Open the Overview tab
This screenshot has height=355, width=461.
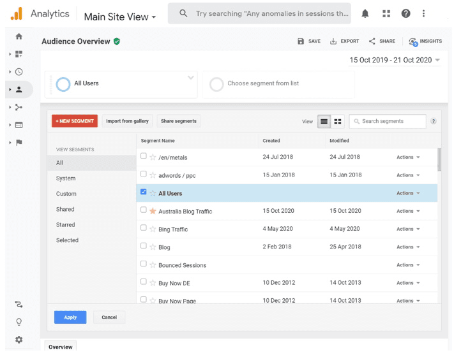click(61, 347)
